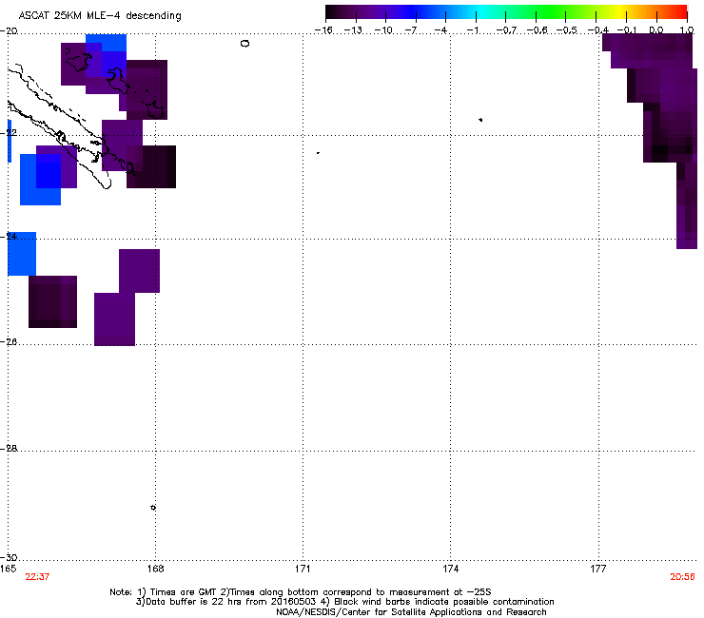Click the -30 latitude axis label

9,558
